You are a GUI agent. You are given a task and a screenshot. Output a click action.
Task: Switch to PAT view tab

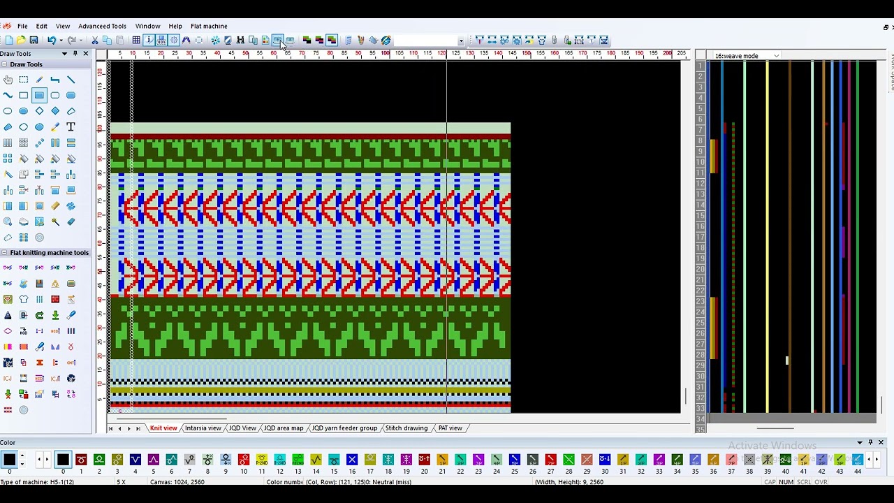[x=450, y=428]
